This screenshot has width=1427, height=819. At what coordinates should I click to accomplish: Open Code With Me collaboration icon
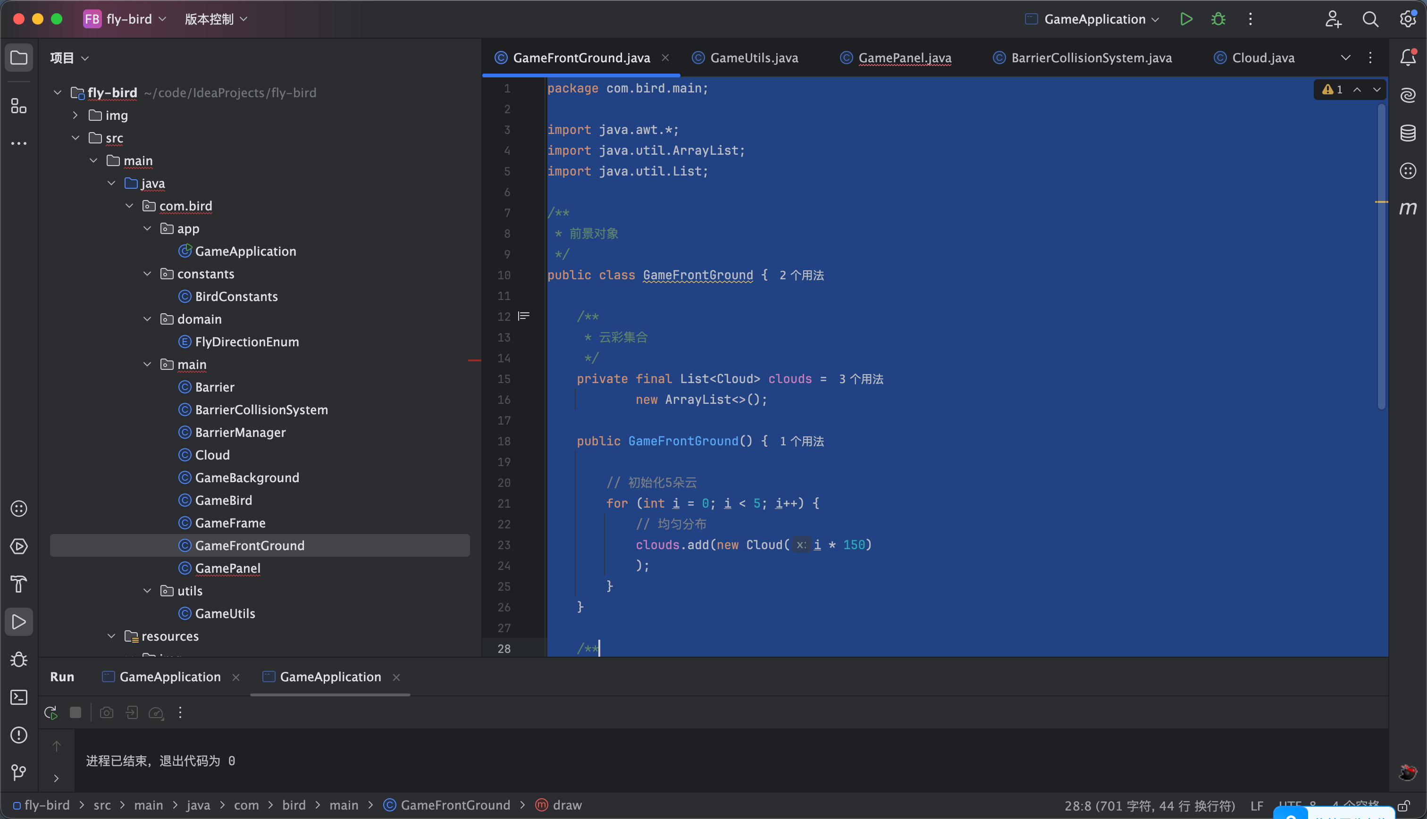[1333, 19]
